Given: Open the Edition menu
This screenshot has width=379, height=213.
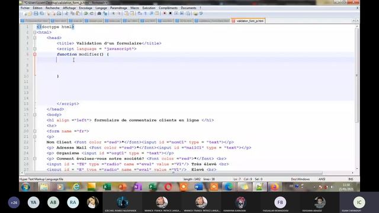Looking at the screenshot, I should point(37,8).
